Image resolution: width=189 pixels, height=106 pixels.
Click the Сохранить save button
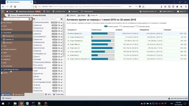[x=73, y=11]
